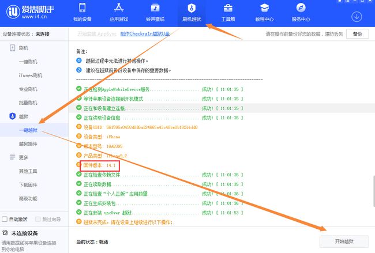Click green check beside 正在生成安装包
The width and height of the screenshot is (375, 253).
[79, 203]
